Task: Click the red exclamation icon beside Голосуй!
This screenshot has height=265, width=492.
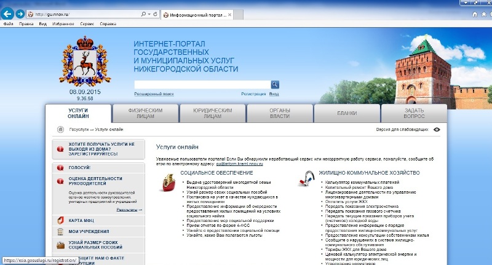Action: [x=60, y=168]
